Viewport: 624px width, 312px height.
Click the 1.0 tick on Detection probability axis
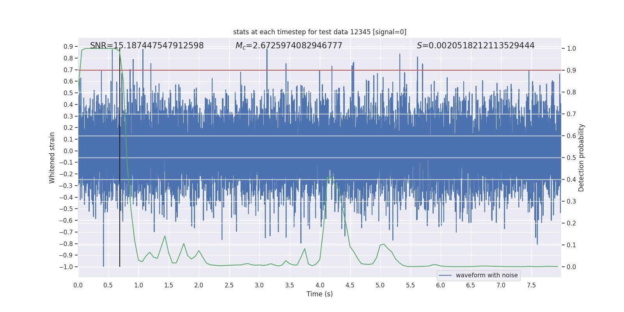pyautogui.click(x=571, y=49)
